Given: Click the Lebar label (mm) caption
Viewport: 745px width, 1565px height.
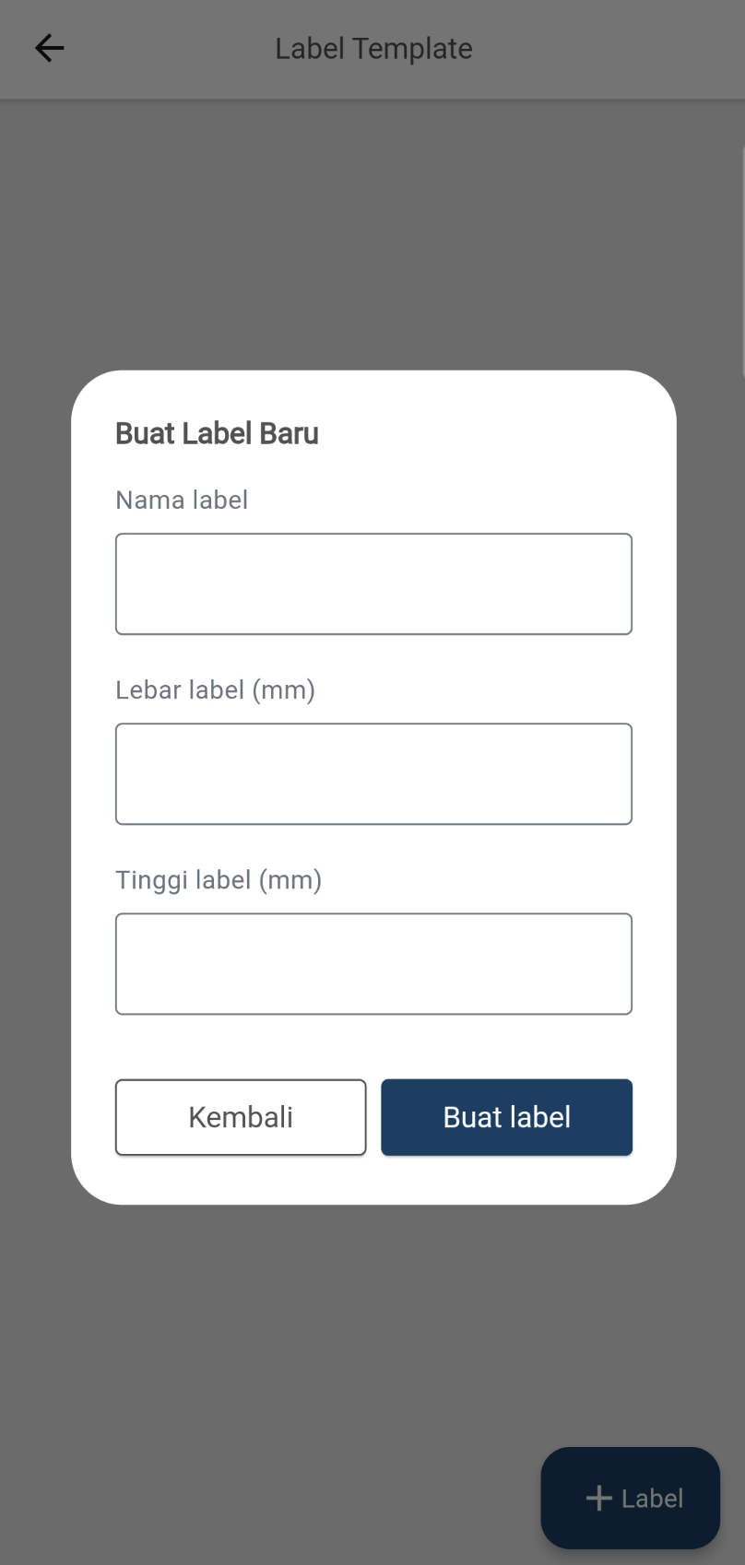Looking at the screenshot, I should [215, 690].
